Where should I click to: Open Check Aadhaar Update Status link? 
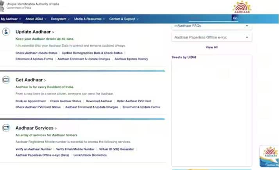click(x=36, y=53)
